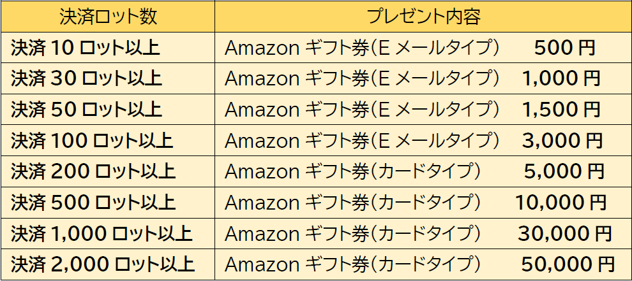Select the 決済1,000ロット以上 cell
This screenshot has width=632, height=281.
[102, 233]
